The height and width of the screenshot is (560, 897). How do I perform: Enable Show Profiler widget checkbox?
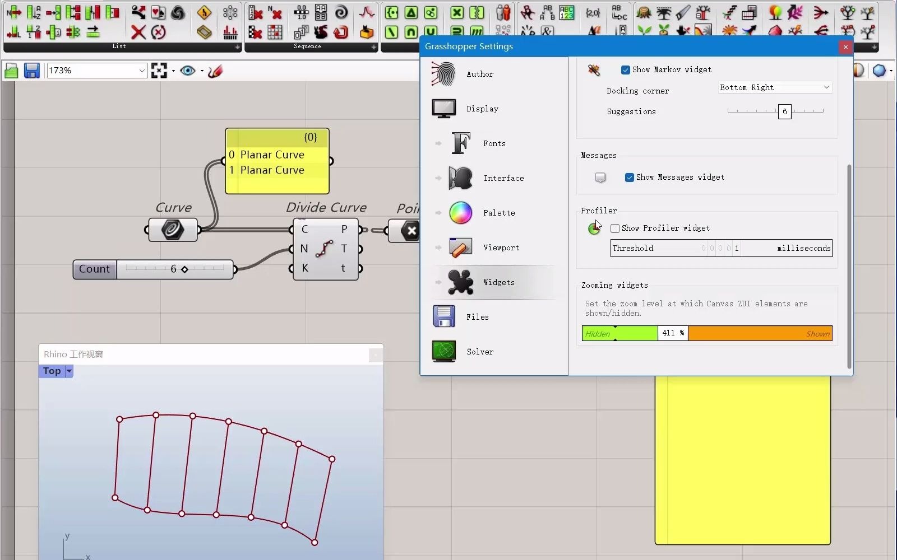point(615,228)
